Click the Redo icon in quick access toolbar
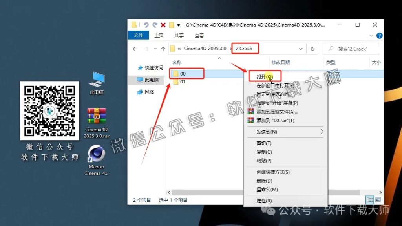This screenshot has width=402, height=226. click(155, 24)
